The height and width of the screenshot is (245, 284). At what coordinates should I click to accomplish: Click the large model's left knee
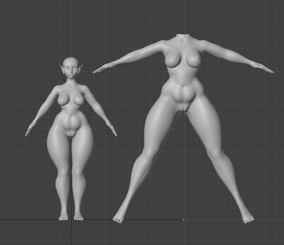(x=149, y=156)
